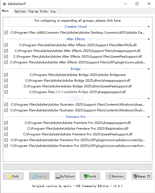Click the collapse or expand all groups header

[x=77, y=21]
